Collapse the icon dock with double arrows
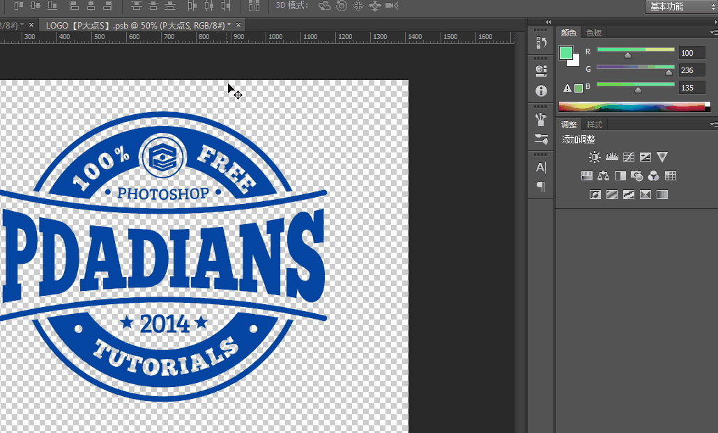 tap(548, 22)
